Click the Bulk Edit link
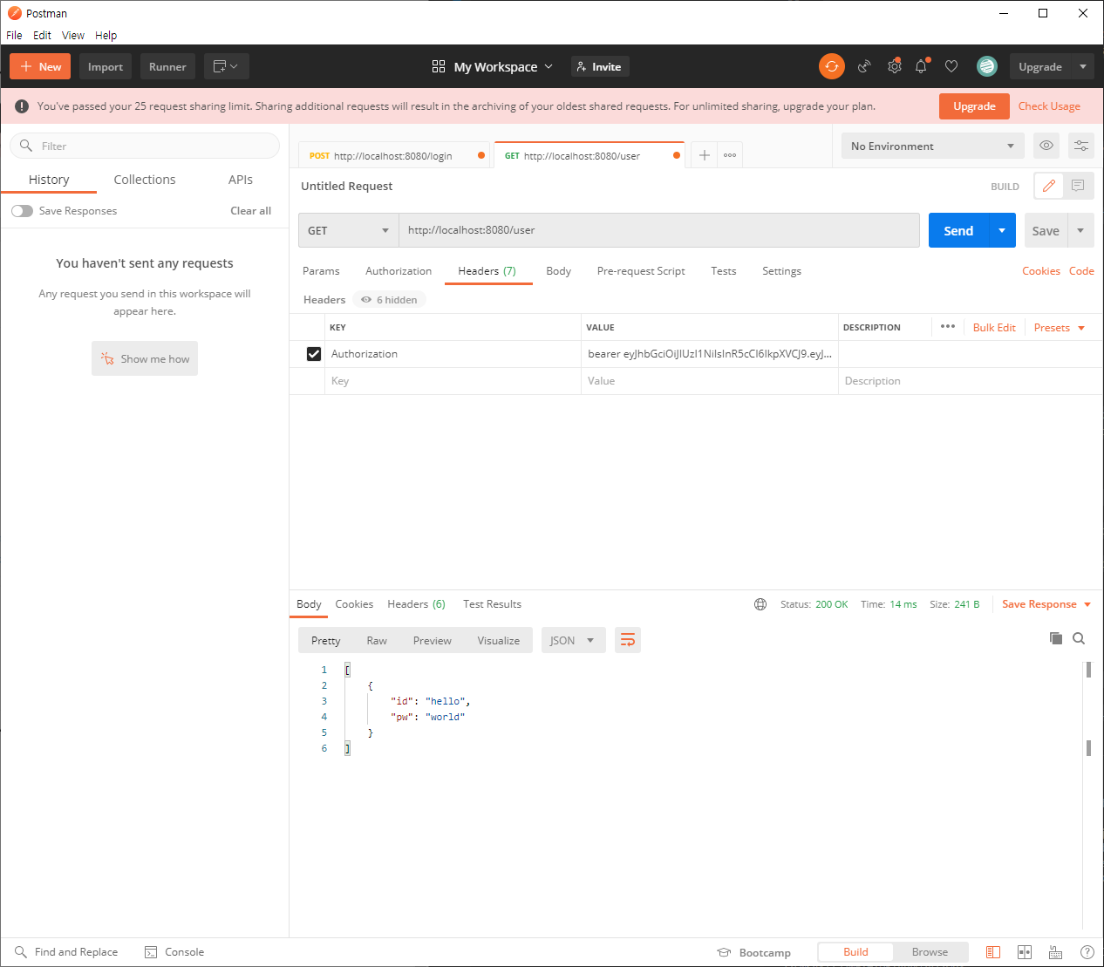Screen dimensions: 1104x967 tap(994, 327)
